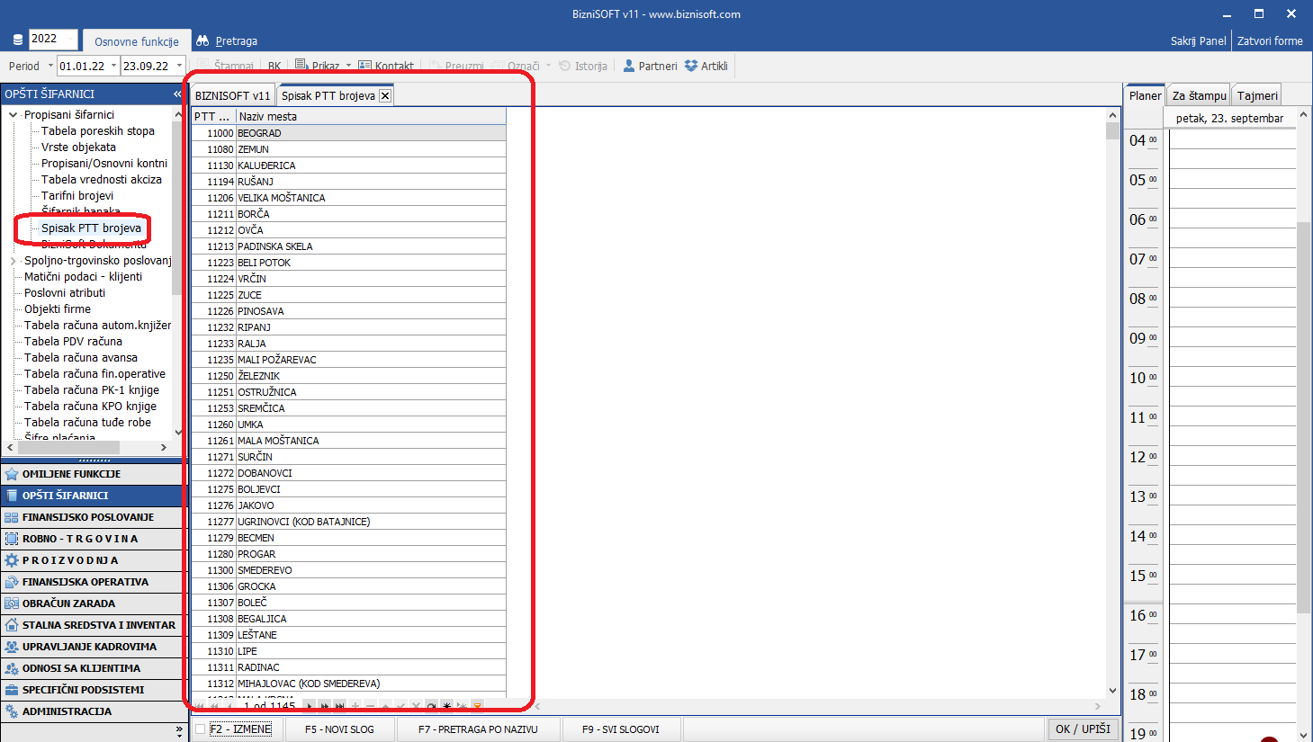Open the year 2022 dropdown
The height and width of the screenshot is (742, 1313).
pyautogui.click(x=71, y=39)
